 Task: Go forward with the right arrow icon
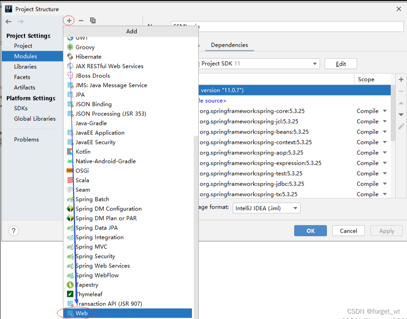20,22
